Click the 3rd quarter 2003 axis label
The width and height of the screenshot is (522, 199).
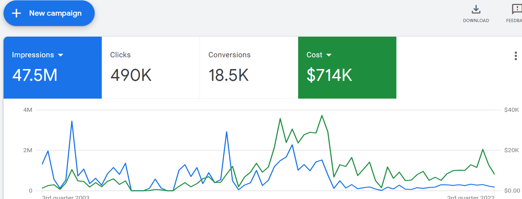click(x=66, y=197)
